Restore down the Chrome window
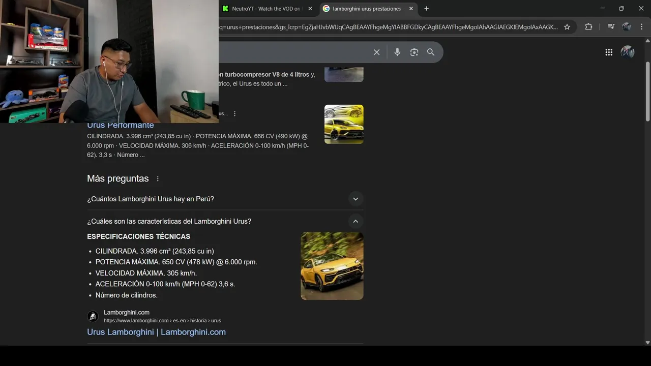651x366 pixels. coord(622,9)
